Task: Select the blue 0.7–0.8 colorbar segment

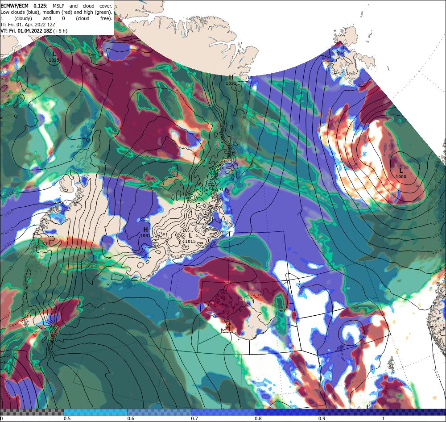Action: [223, 412]
